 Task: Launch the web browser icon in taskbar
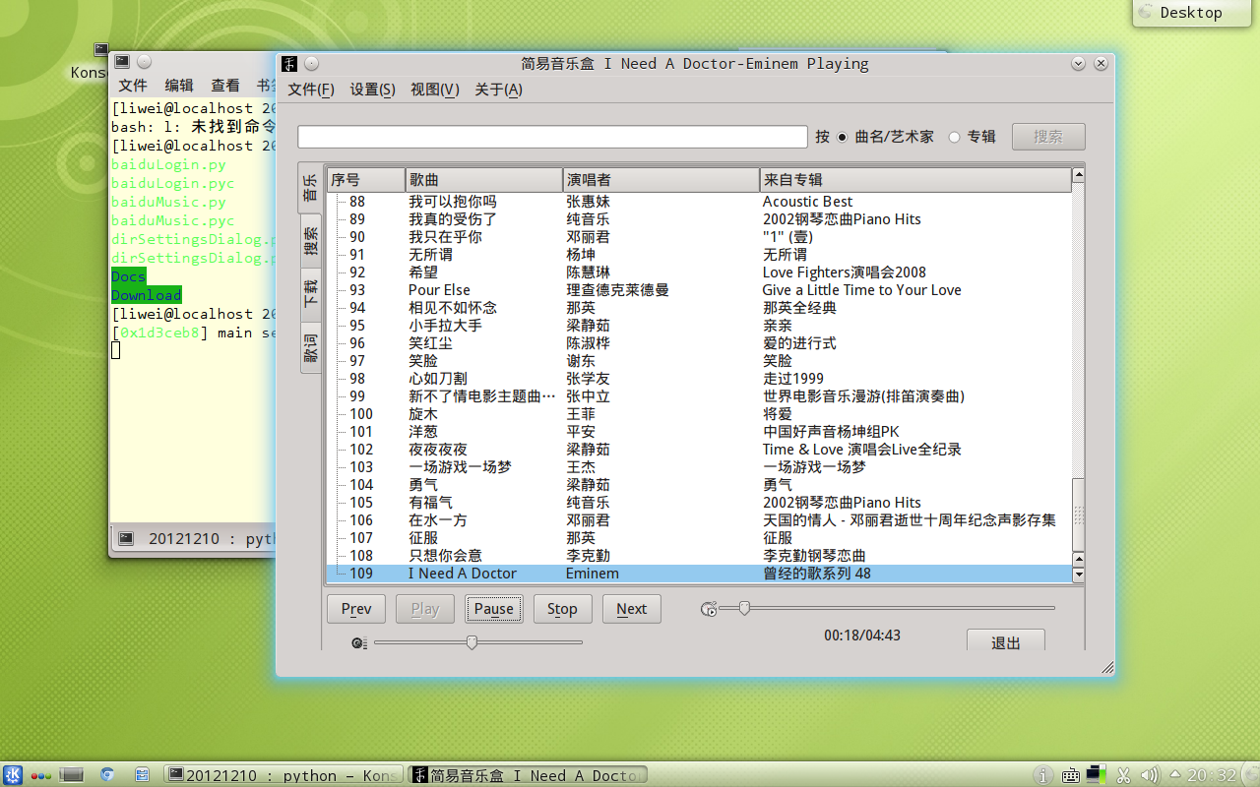point(107,775)
